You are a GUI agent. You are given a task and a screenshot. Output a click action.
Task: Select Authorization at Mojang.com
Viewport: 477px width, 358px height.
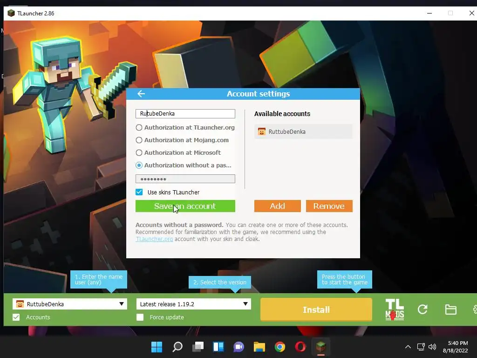[182, 140]
